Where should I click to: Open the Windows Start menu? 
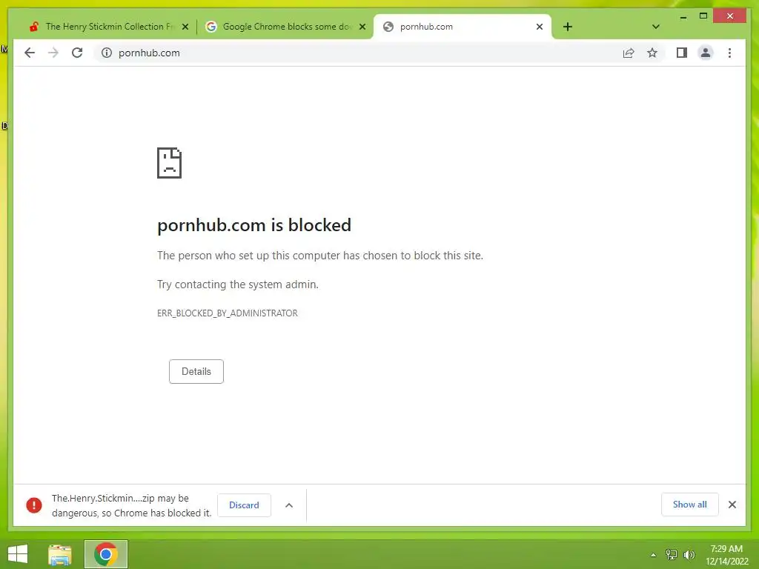pyautogui.click(x=18, y=554)
